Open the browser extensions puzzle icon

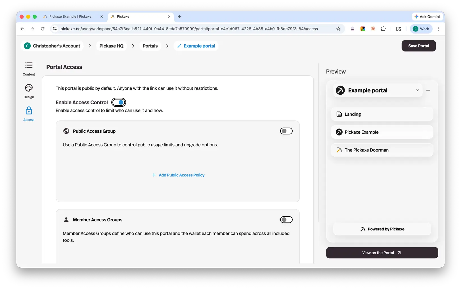pyautogui.click(x=383, y=29)
